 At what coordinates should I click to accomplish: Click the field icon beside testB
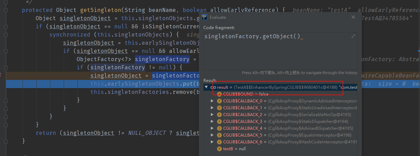(x=219, y=149)
